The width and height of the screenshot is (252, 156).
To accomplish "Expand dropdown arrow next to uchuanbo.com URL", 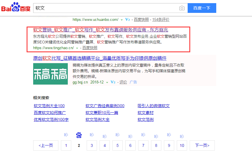I will point(122,20).
